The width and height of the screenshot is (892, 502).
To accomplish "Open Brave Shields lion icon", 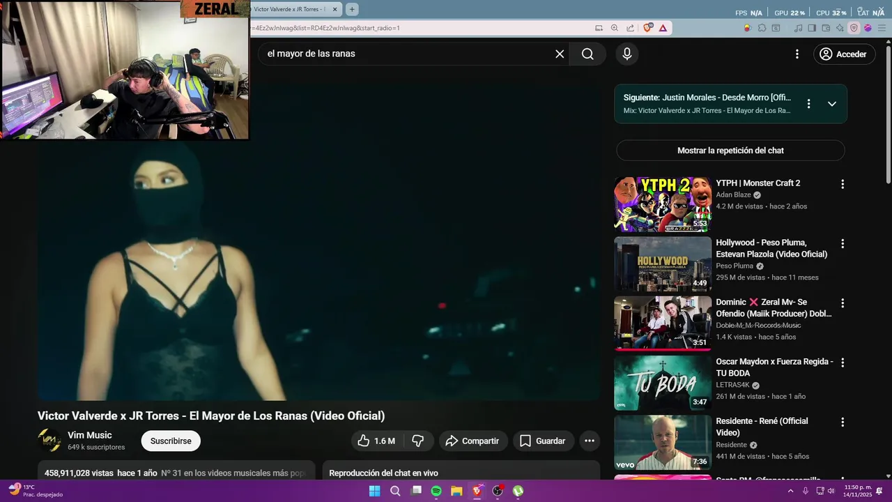I will [648, 28].
